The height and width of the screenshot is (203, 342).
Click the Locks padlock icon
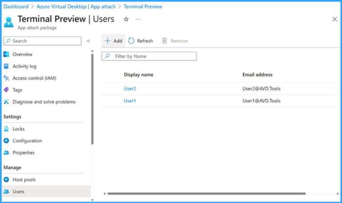6,129
